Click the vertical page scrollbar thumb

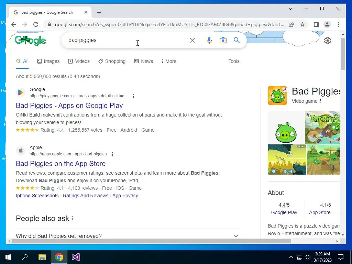coord(343,54)
